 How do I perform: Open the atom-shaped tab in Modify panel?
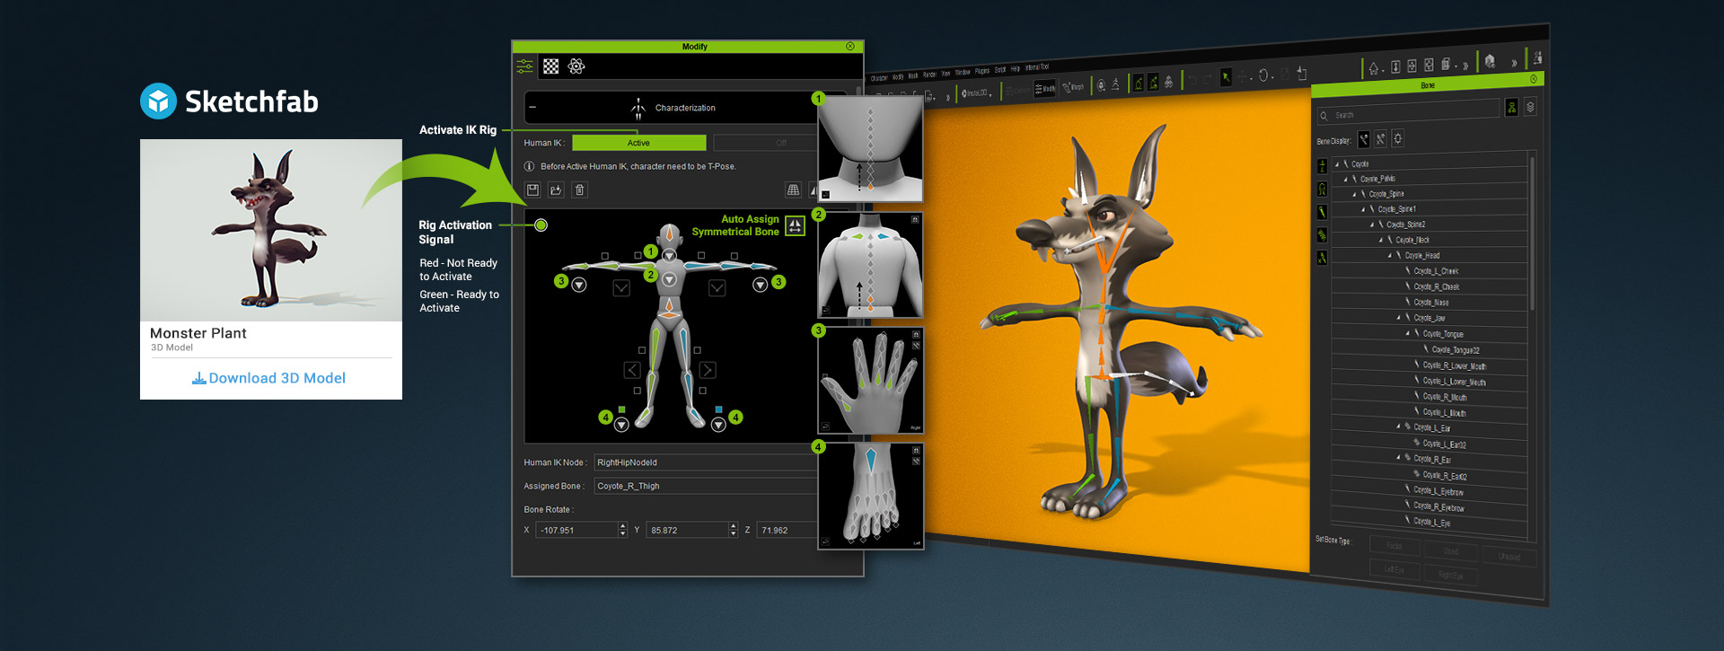point(576,66)
